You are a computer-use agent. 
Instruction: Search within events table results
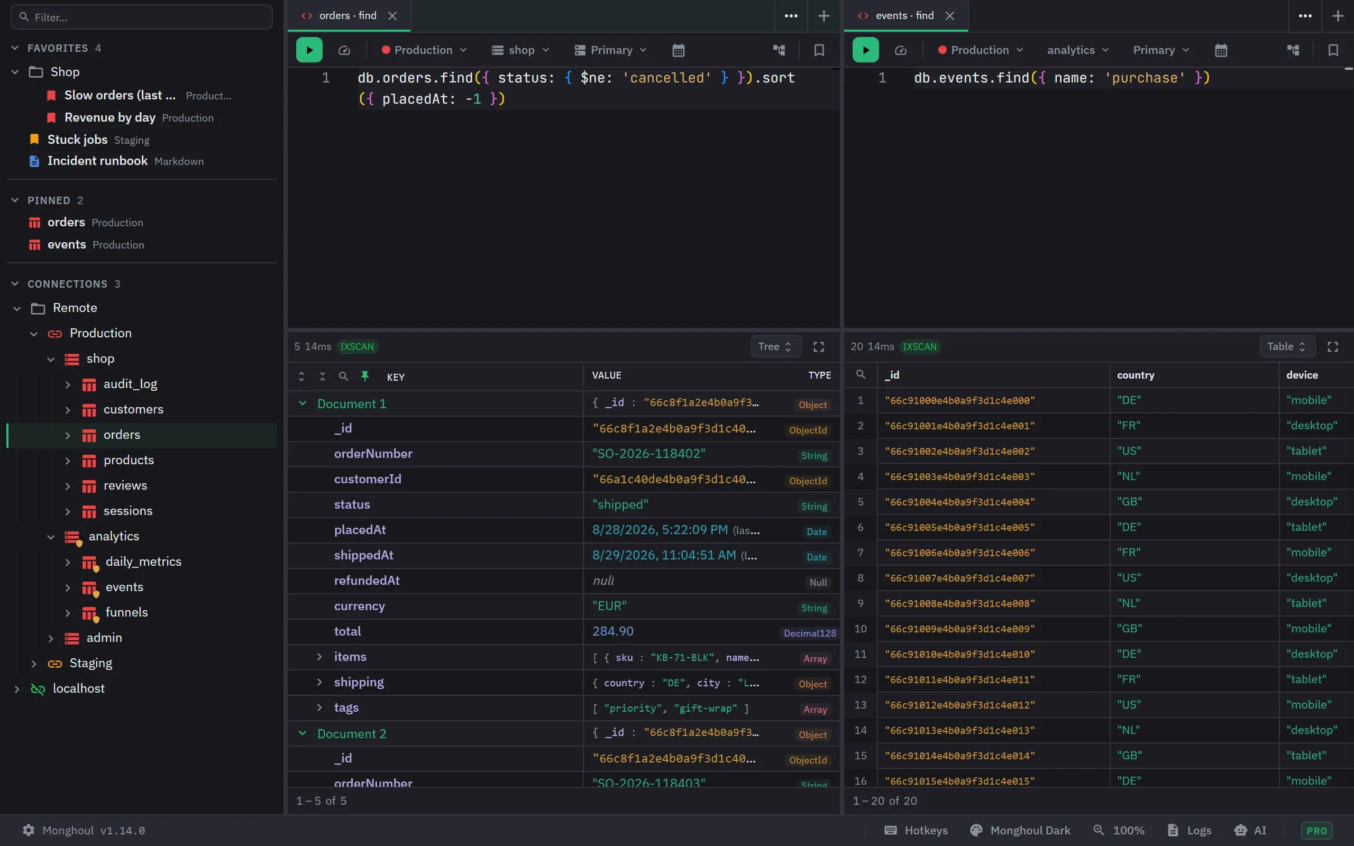pyautogui.click(x=861, y=374)
